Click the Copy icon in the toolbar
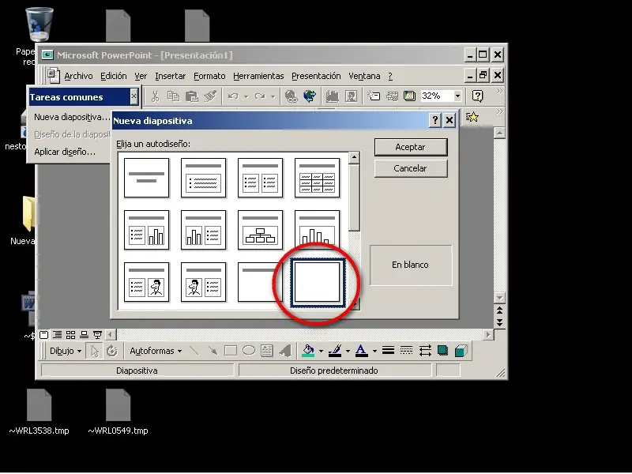 coord(173,96)
